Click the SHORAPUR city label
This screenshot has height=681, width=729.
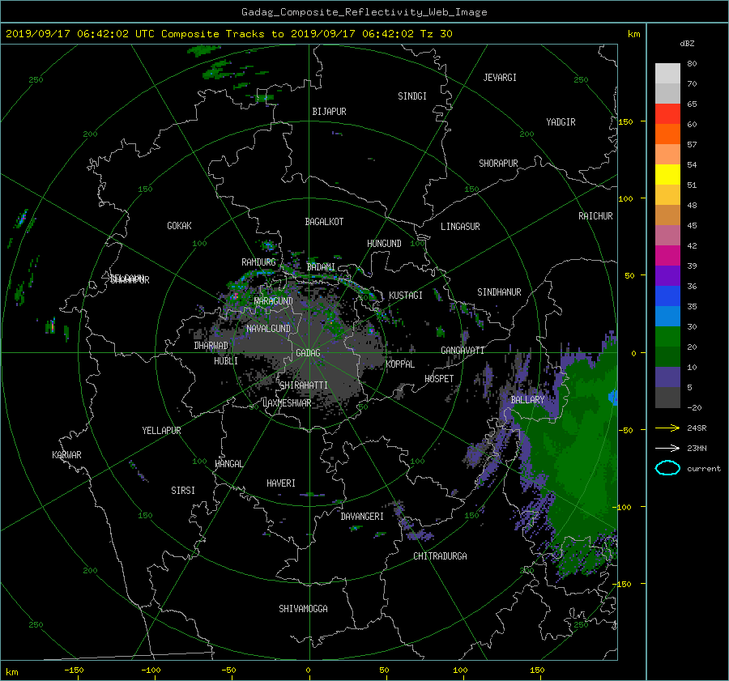(x=498, y=164)
